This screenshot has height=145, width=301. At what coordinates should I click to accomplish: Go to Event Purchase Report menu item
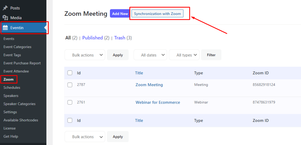pyautogui.click(x=22, y=63)
